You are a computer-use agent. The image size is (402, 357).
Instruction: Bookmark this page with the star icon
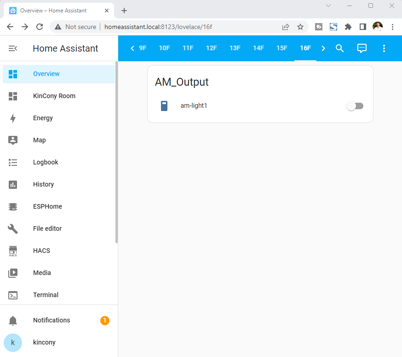(300, 27)
